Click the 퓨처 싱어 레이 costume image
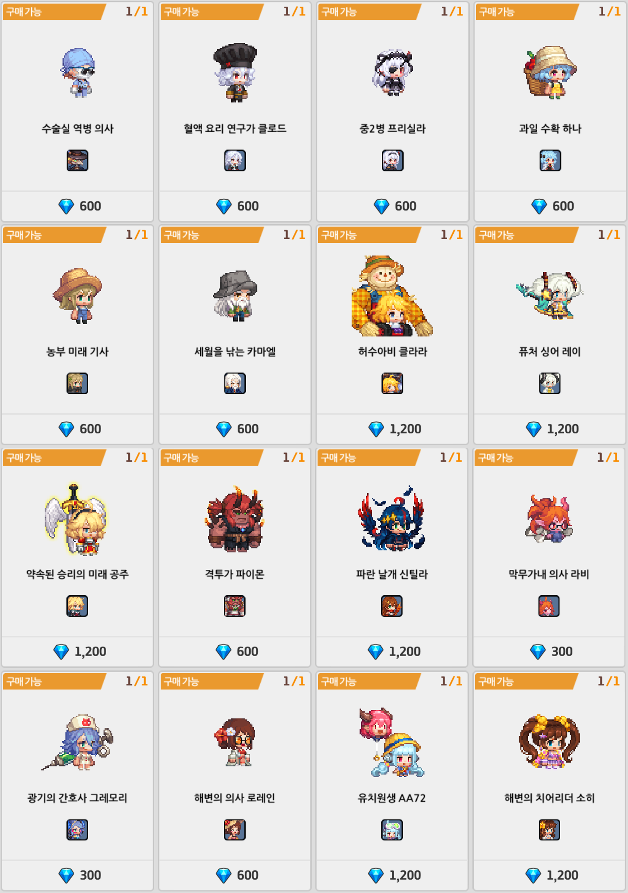The width and height of the screenshot is (628, 893). coord(550,296)
